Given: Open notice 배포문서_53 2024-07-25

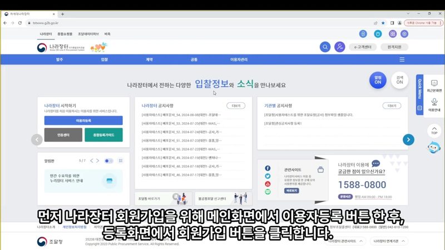Looking at the screenshot, I should click(x=181, y=123).
